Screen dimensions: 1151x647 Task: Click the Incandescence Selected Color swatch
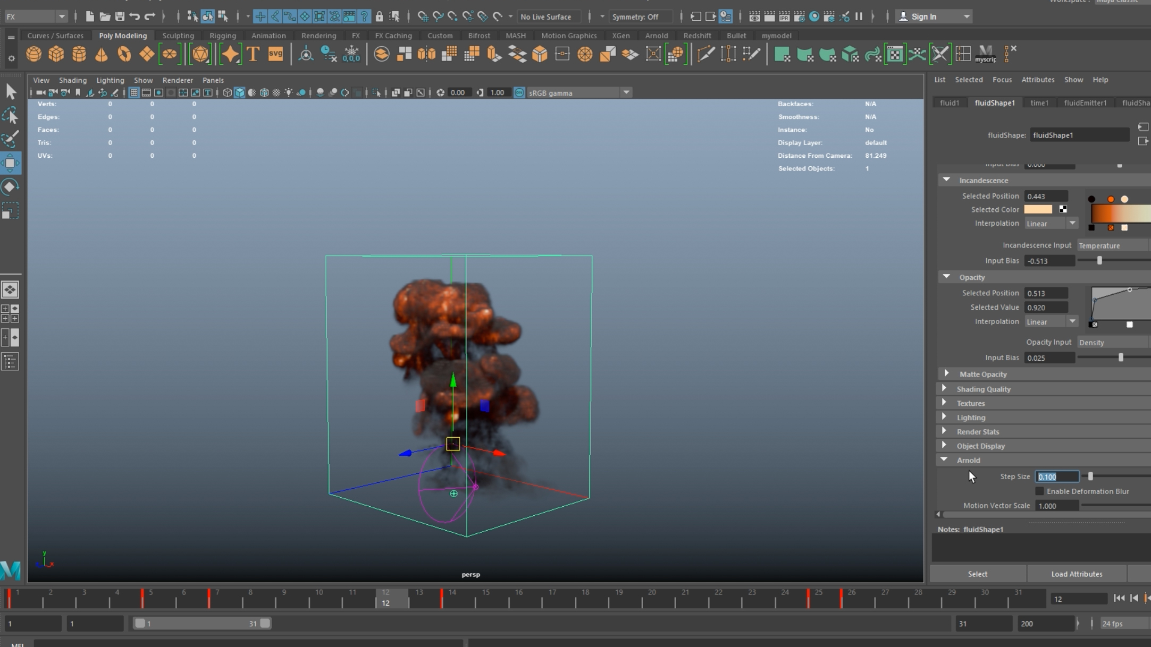coord(1038,209)
